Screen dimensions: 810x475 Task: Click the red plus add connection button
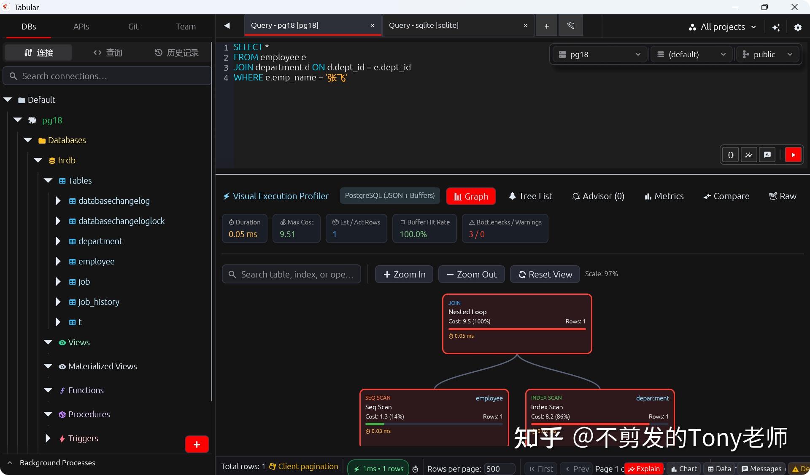[197, 444]
